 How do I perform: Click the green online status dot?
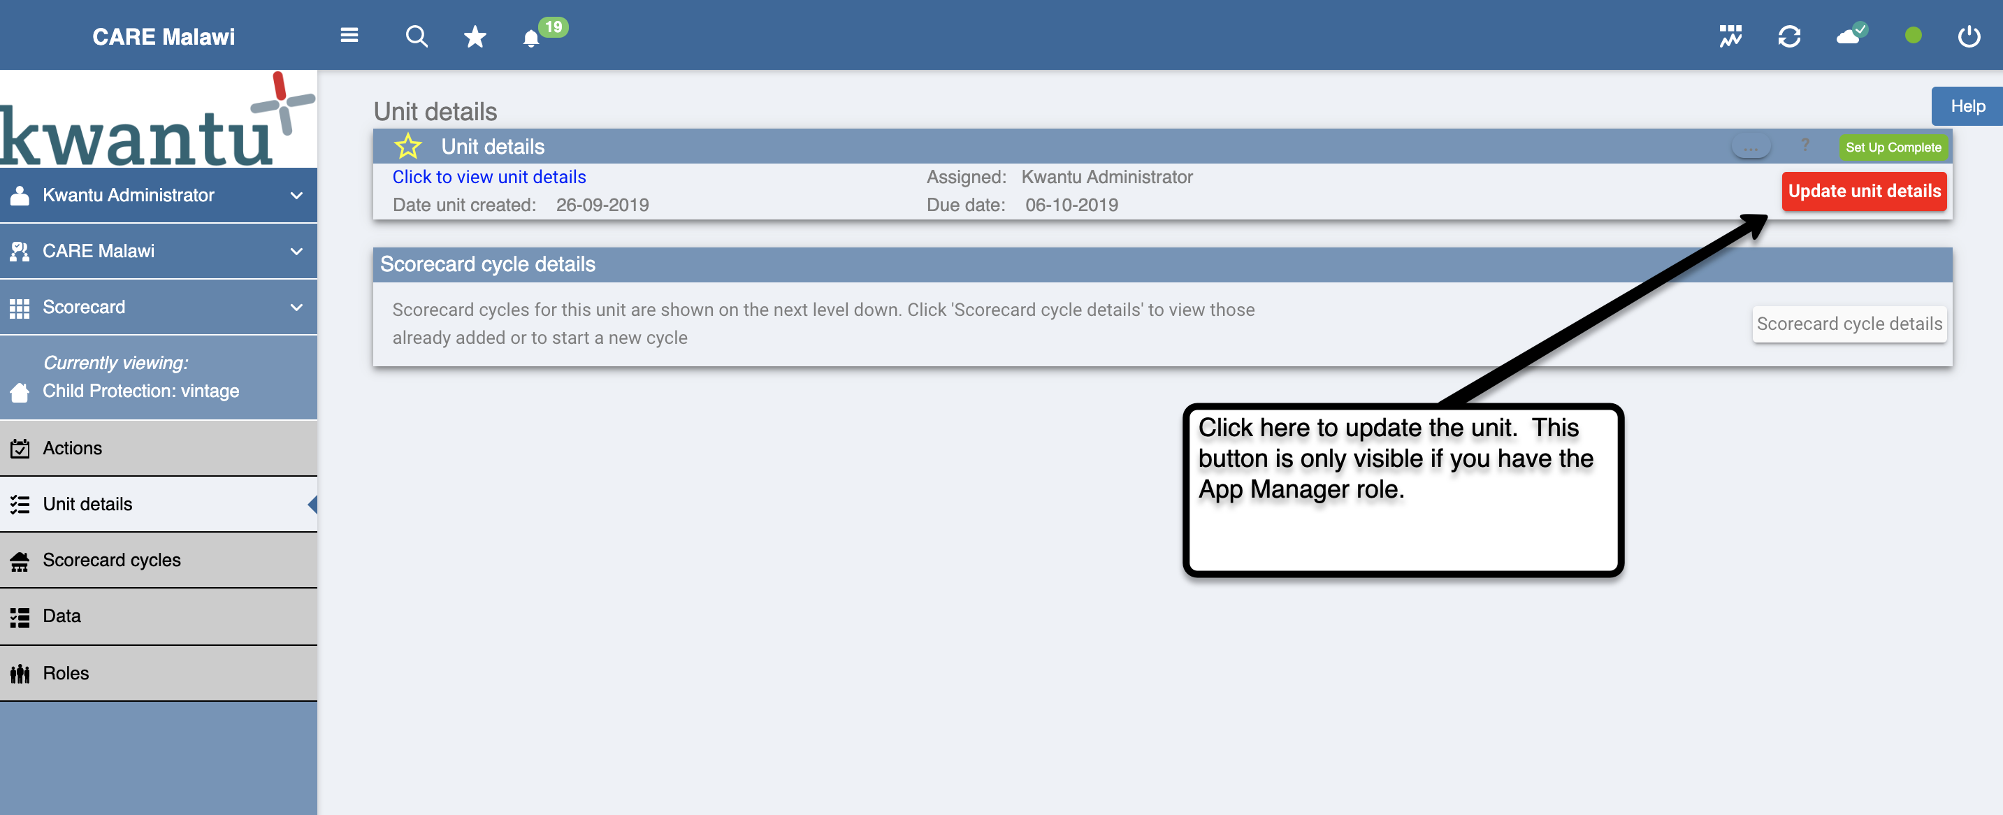click(x=1913, y=36)
